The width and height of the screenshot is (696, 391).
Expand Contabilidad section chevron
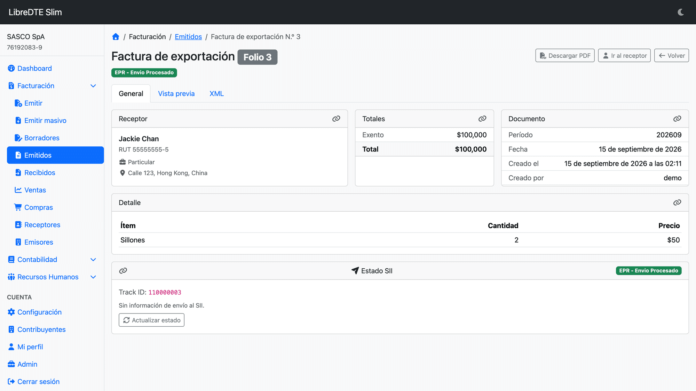coord(93,260)
